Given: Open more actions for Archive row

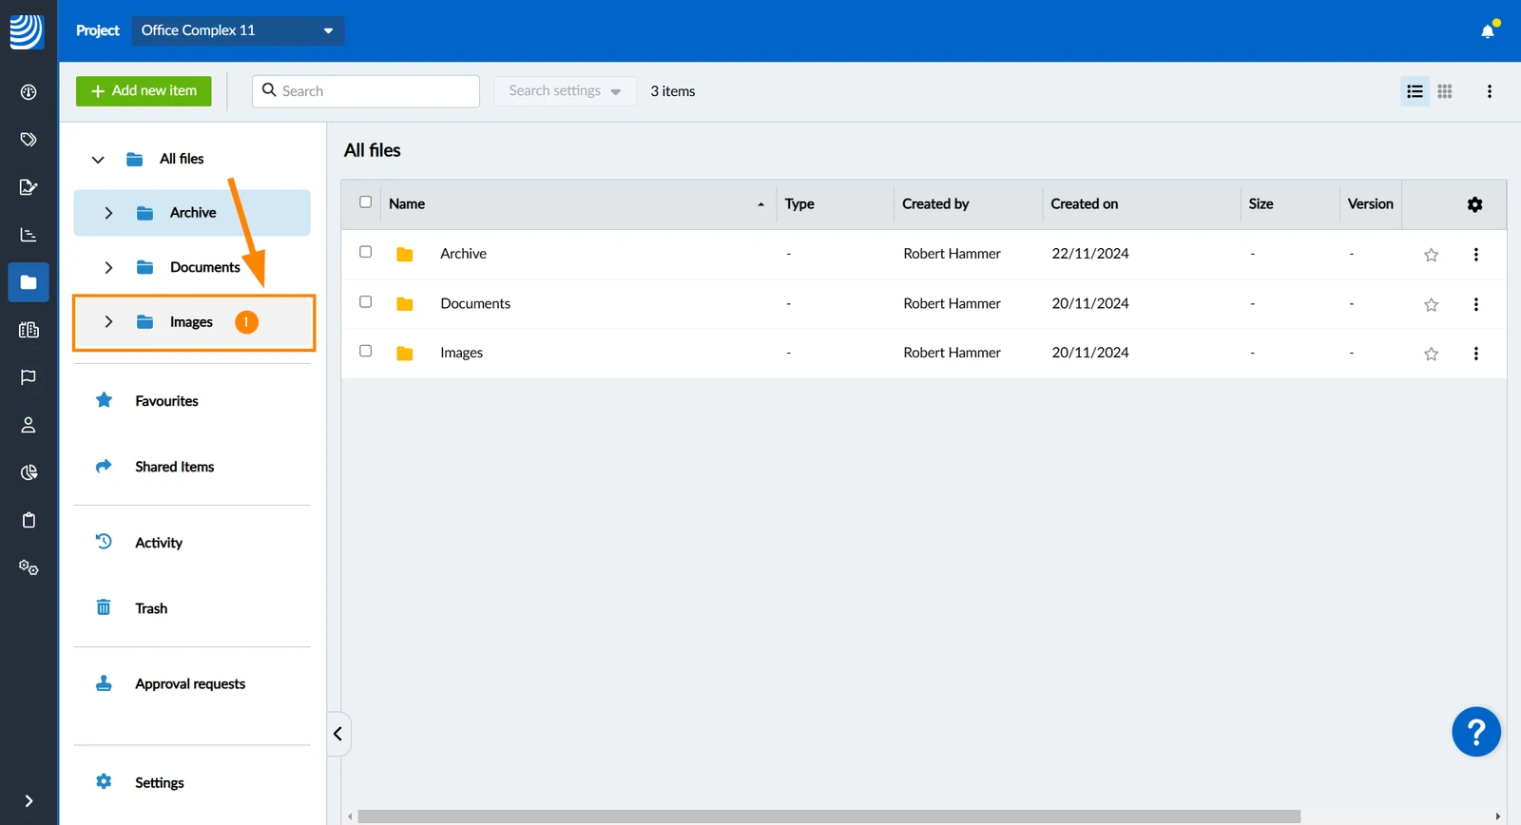Looking at the screenshot, I should (1475, 255).
